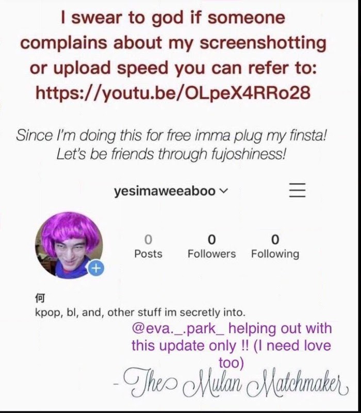Click the "Let's be friends through fujoshiness" line
Viewport: 361px width, 413px height.
(171, 154)
